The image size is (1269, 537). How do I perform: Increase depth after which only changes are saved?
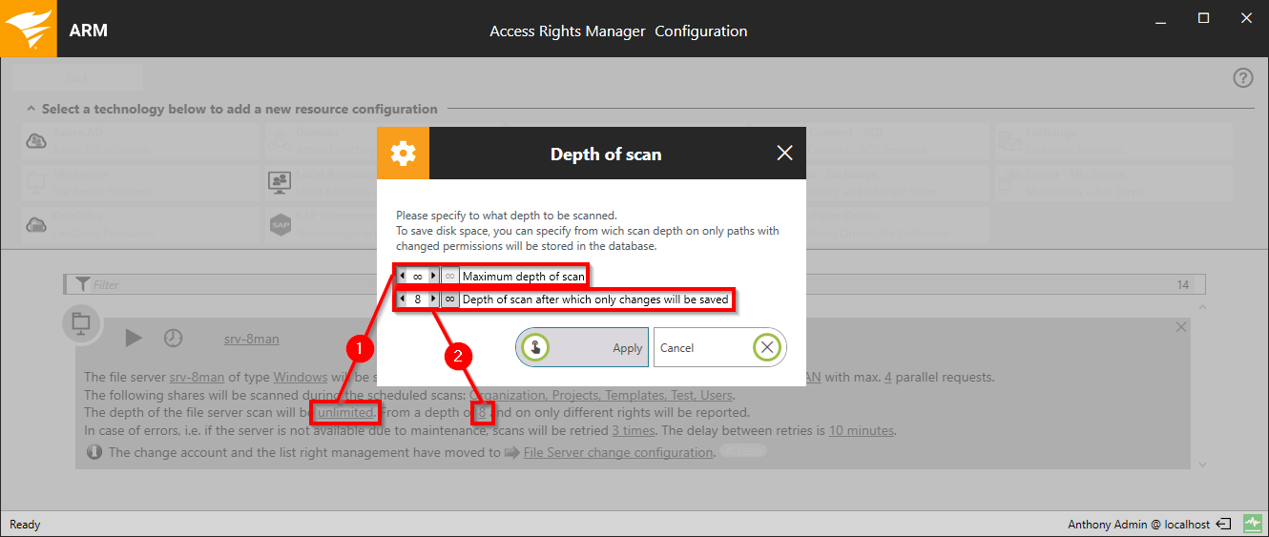click(432, 299)
